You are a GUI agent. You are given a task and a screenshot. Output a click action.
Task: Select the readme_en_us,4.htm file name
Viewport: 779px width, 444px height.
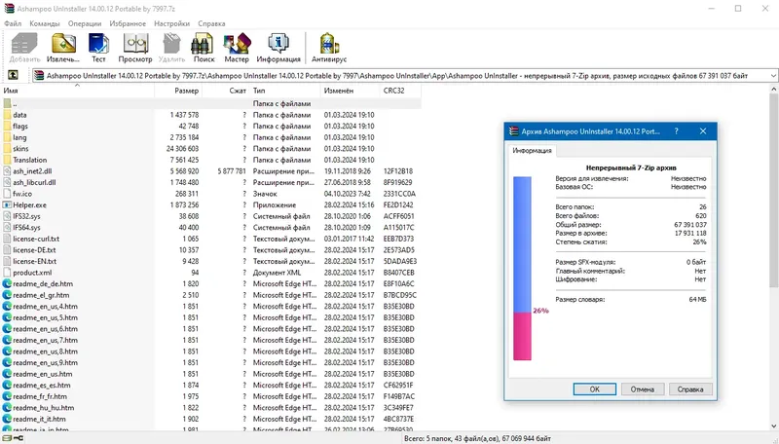coord(45,307)
